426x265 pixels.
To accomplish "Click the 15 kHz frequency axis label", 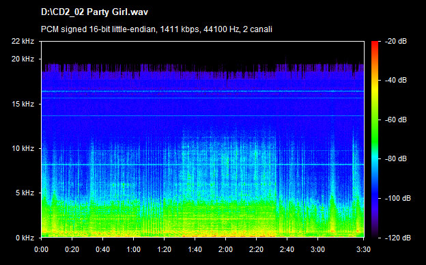I will pyautogui.click(x=23, y=104).
